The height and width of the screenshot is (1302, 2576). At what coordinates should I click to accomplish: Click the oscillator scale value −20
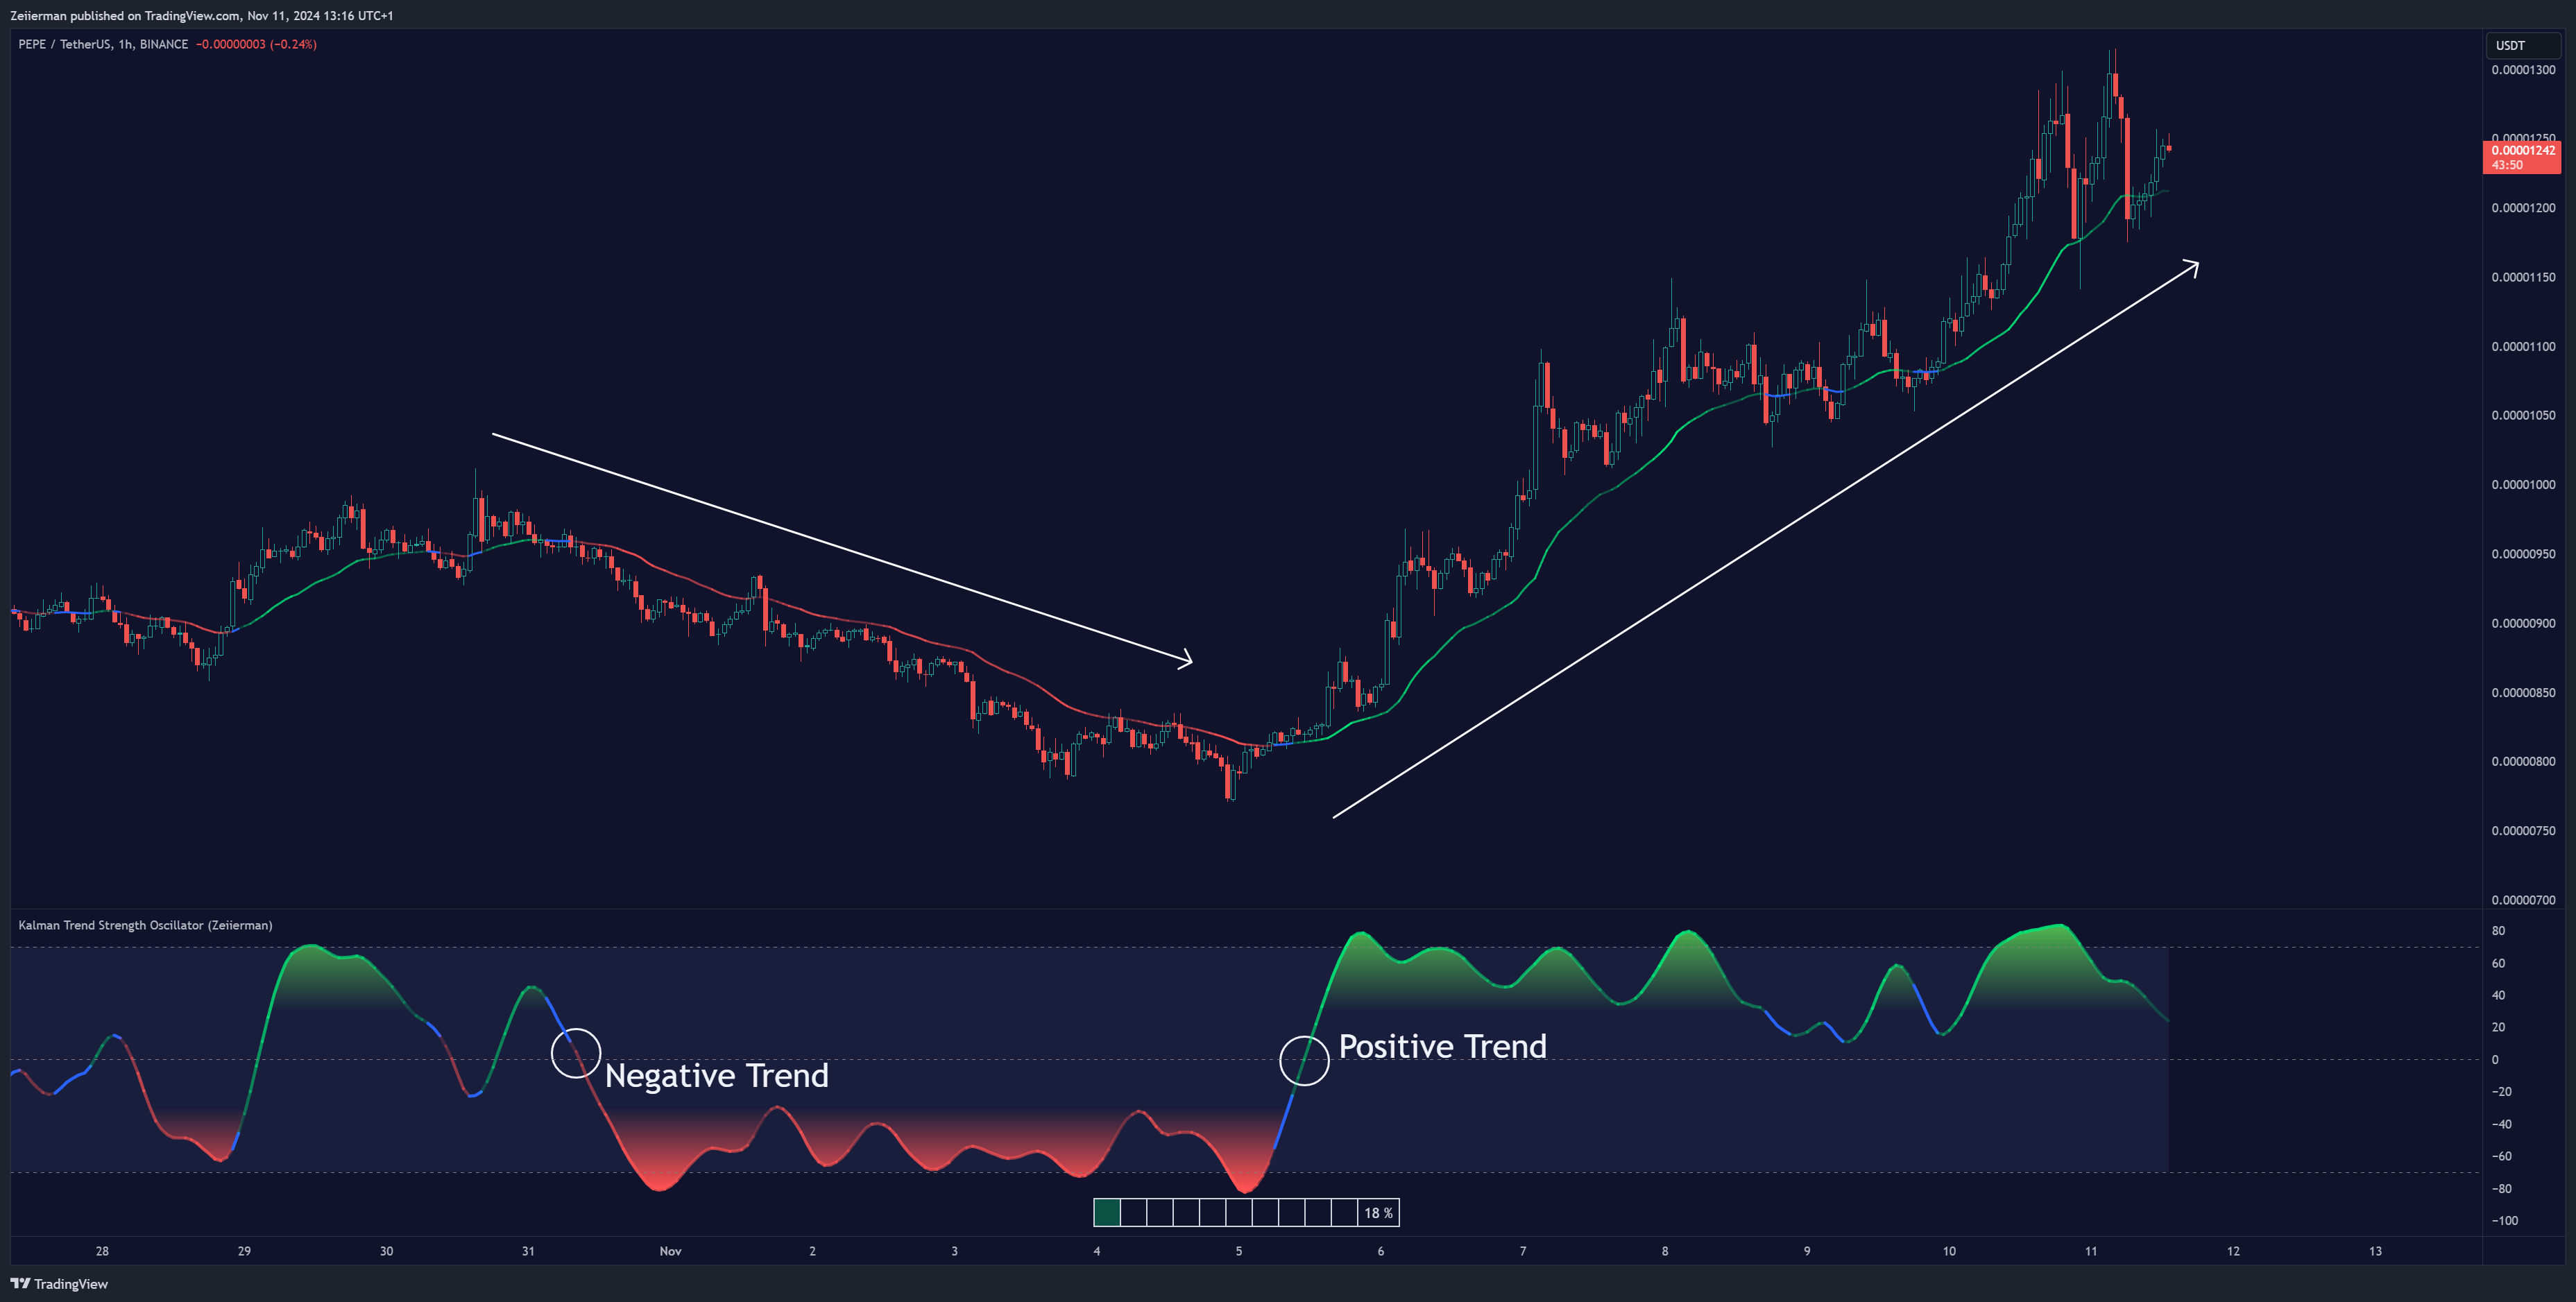click(2501, 1092)
